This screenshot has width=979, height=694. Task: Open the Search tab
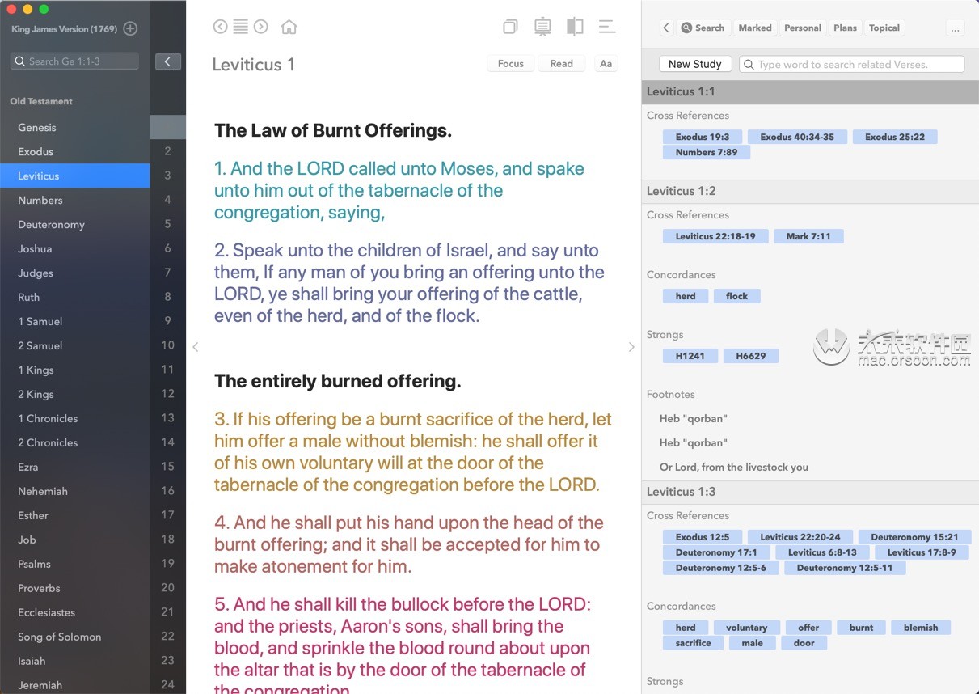coord(703,28)
